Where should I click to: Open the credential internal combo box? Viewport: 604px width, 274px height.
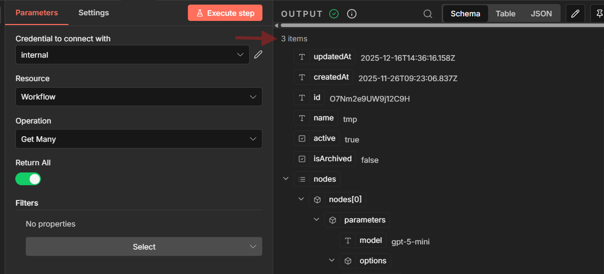click(132, 55)
